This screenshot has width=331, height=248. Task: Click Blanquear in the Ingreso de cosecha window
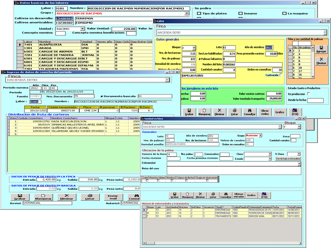pyautogui.click(x=43, y=197)
